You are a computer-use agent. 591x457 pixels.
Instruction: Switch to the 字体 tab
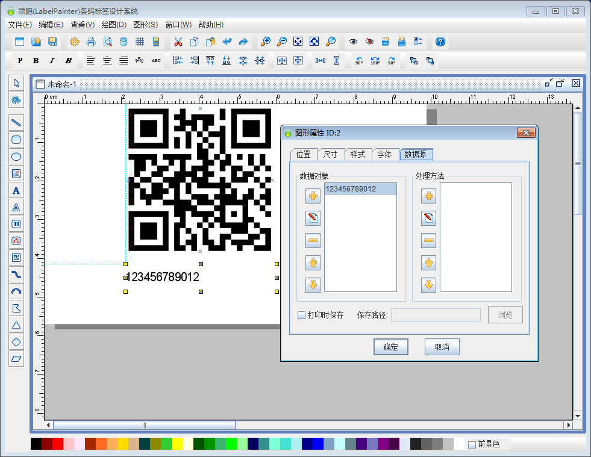click(x=385, y=155)
